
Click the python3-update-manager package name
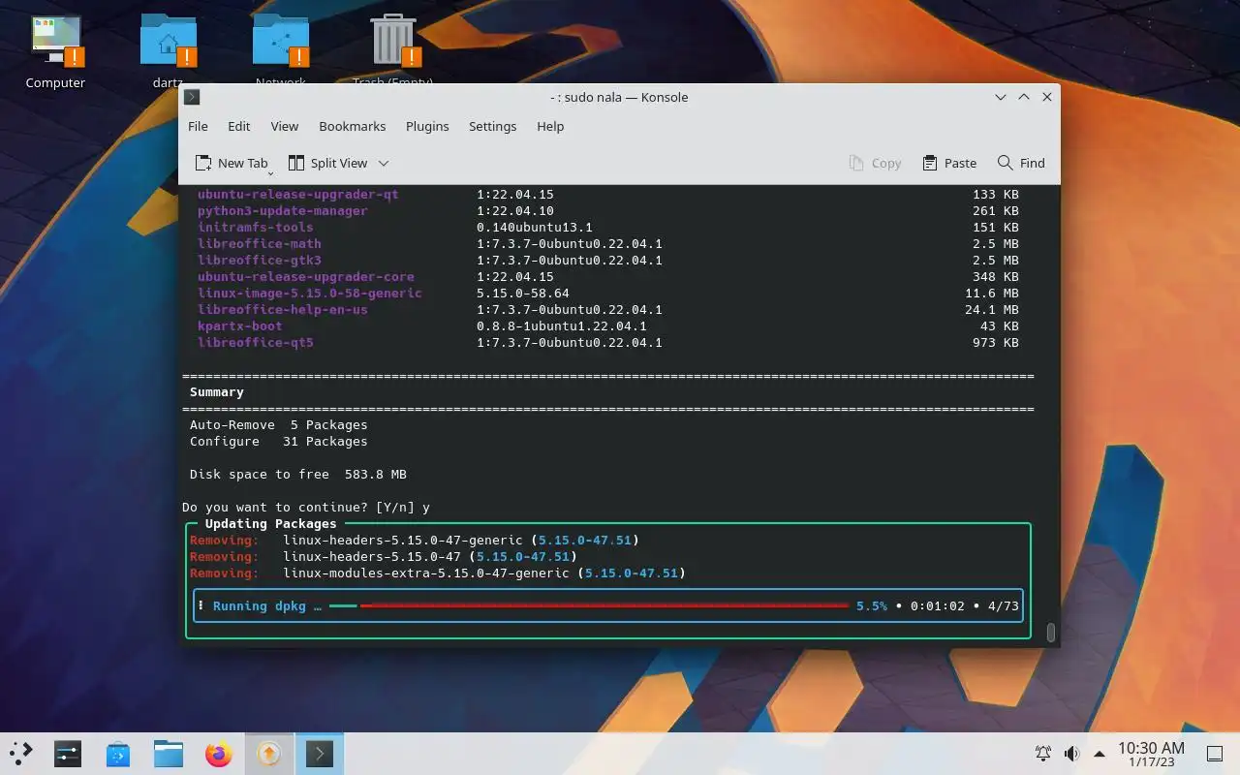(x=283, y=210)
